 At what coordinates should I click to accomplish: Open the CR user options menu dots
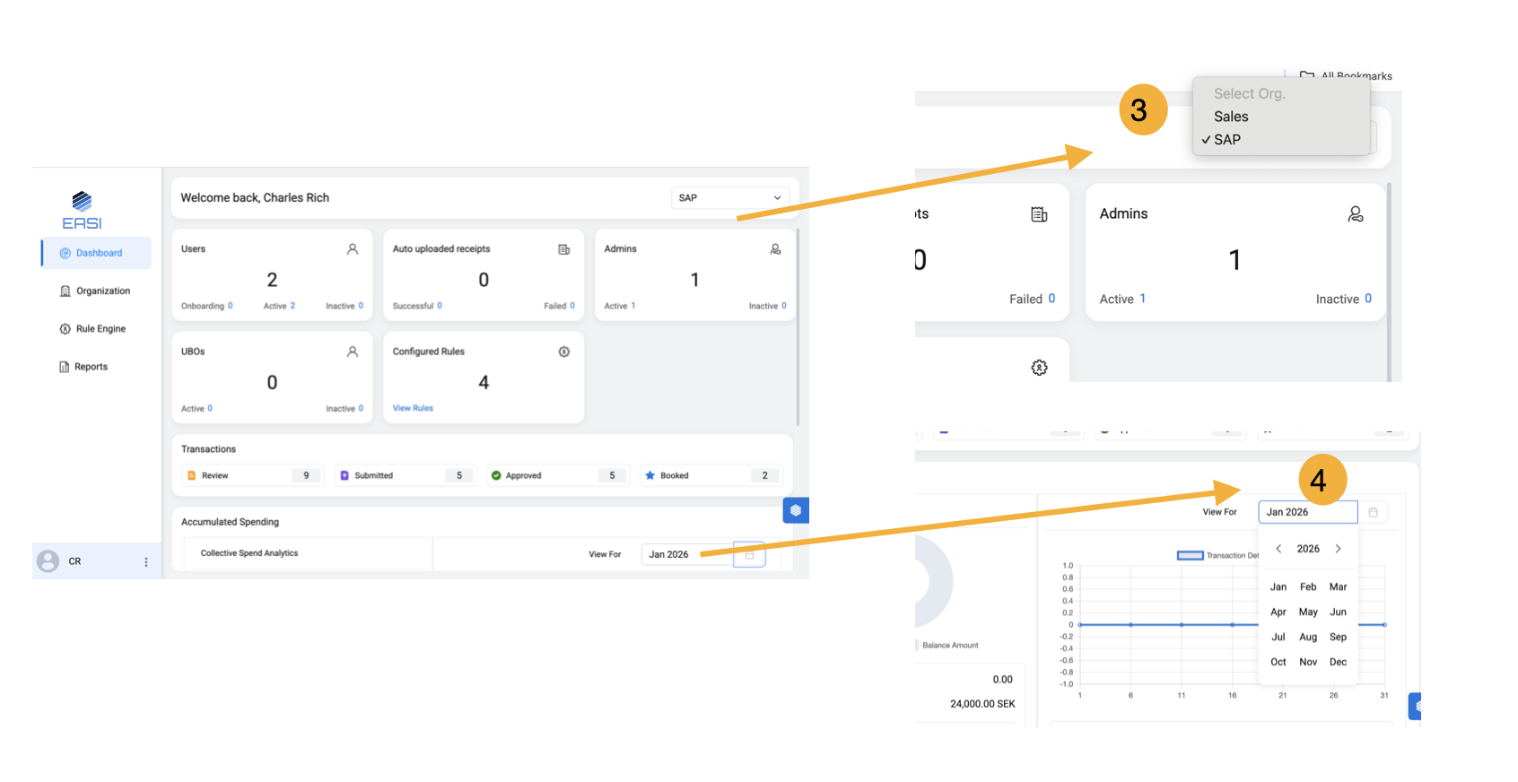(x=146, y=562)
